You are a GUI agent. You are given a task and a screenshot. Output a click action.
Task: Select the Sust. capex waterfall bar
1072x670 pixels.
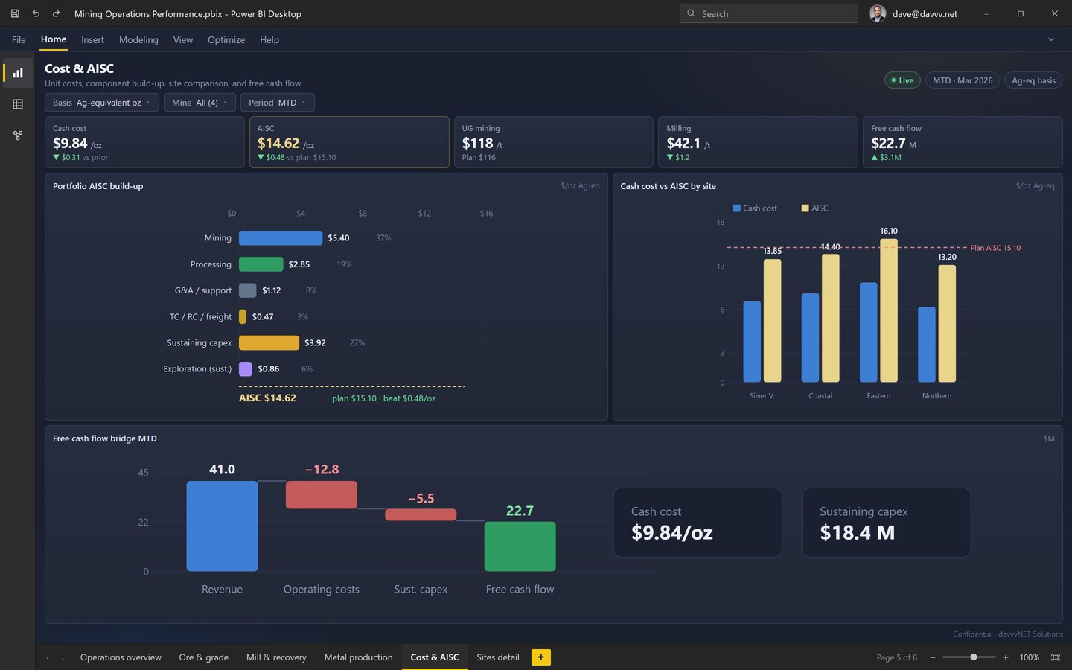click(x=421, y=514)
